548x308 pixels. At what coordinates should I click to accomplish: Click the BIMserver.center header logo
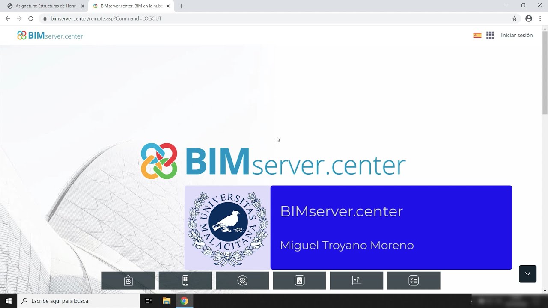[x=50, y=36]
